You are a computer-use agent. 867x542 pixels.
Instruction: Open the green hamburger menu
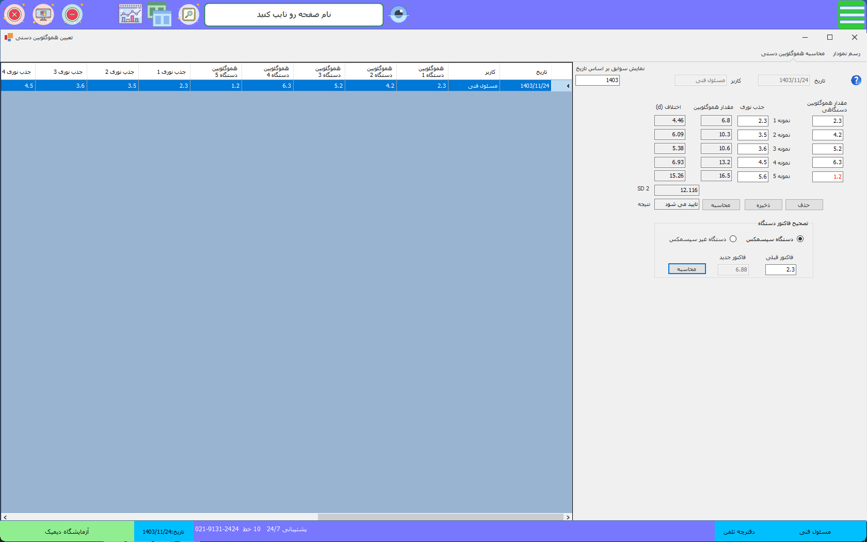click(x=852, y=14)
